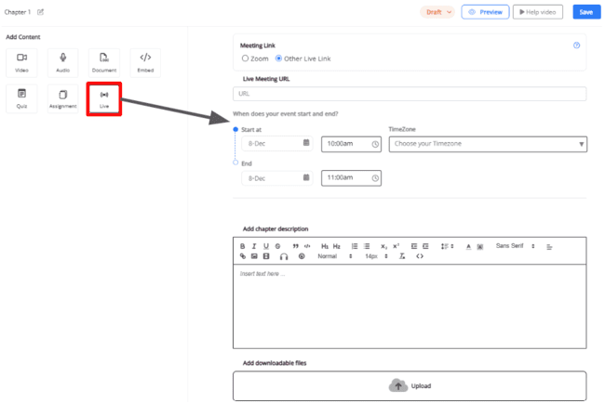The width and height of the screenshot is (605, 403).
Task: Open clock picker for 11:00am
Action: [x=375, y=178]
